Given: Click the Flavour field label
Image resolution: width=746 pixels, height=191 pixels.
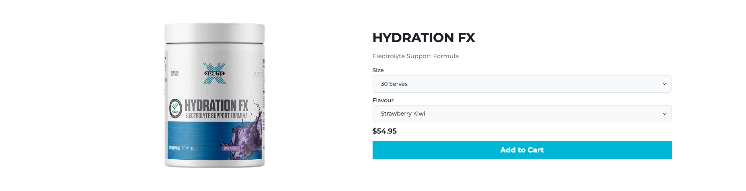Looking at the screenshot, I should tap(383, 100).
